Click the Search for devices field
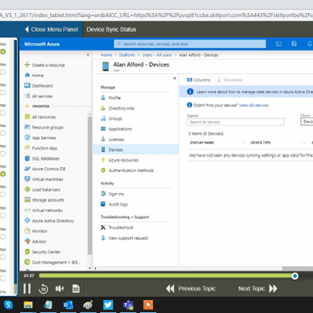Screen dimensions: 313x313 236,122
